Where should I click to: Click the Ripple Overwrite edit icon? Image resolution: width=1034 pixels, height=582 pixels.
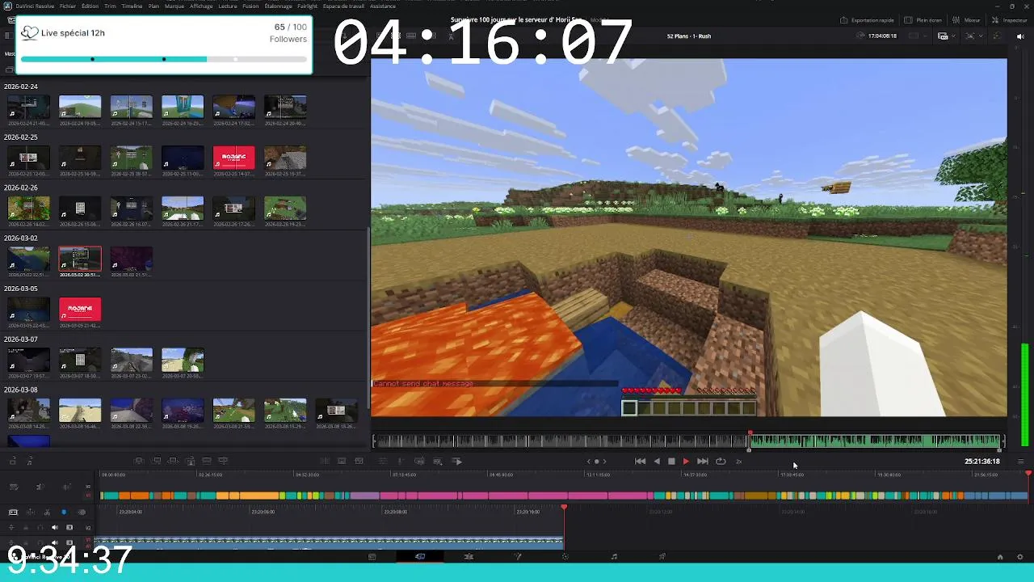(173, 461)
